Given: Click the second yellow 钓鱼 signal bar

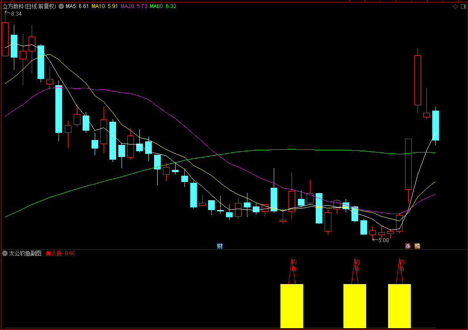Looking at the screenshot, I should (355, 306).
